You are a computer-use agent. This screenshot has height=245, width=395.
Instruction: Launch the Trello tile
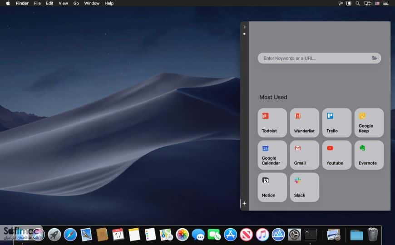coord(336,122)
